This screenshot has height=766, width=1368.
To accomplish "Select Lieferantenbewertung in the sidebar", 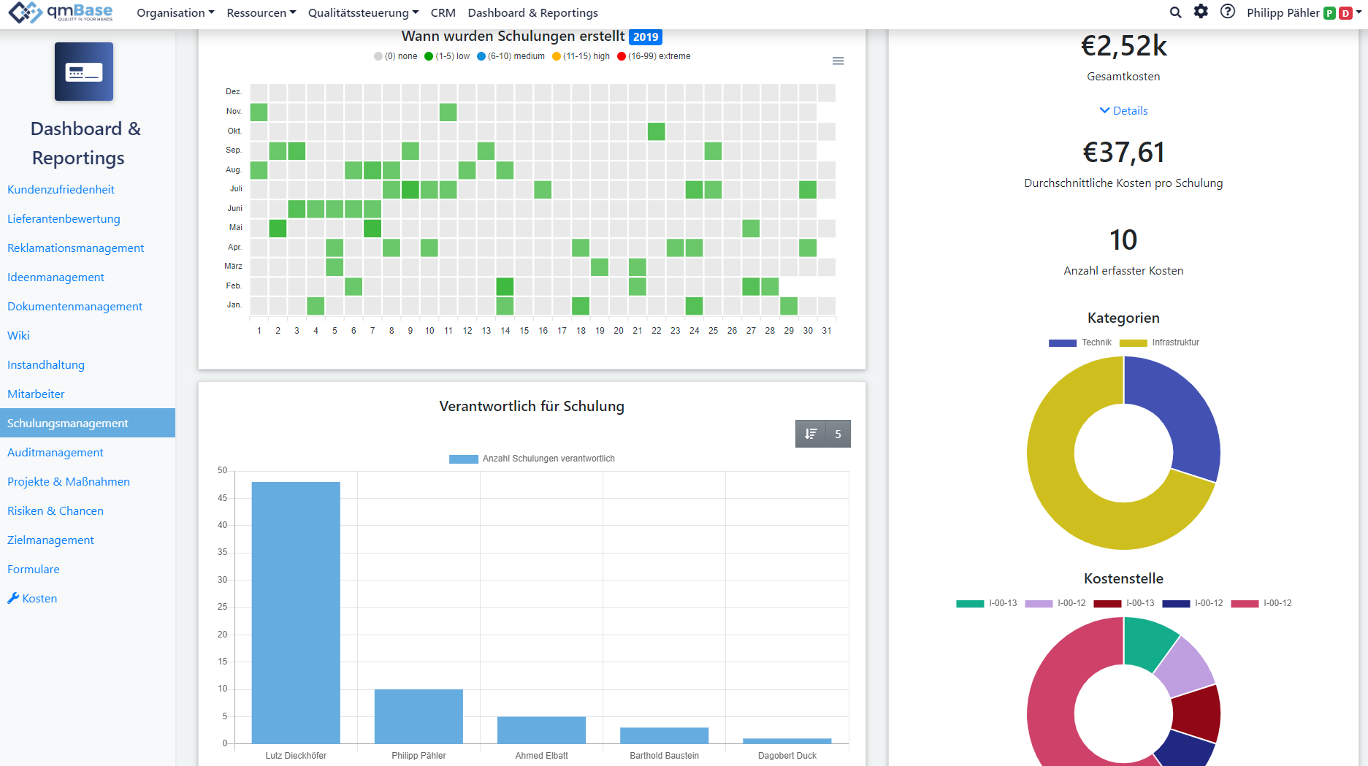I will pos(64,219).
